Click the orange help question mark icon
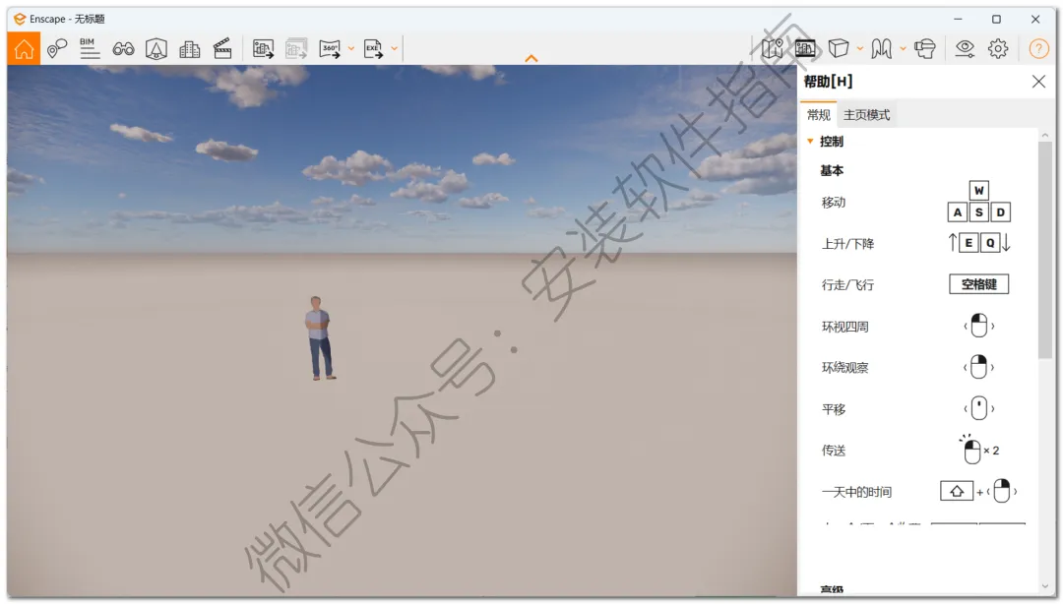1063x604 pixels. [x=1038, y=49]
